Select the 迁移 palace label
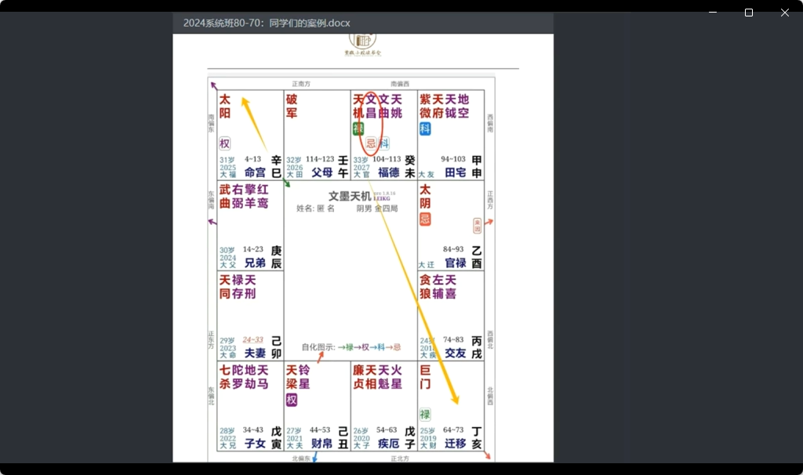 (456, 444)
